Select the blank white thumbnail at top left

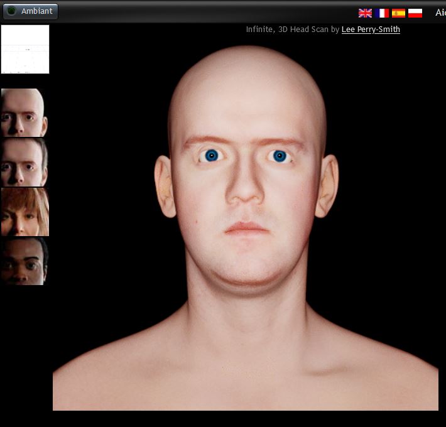pos(25,50)
